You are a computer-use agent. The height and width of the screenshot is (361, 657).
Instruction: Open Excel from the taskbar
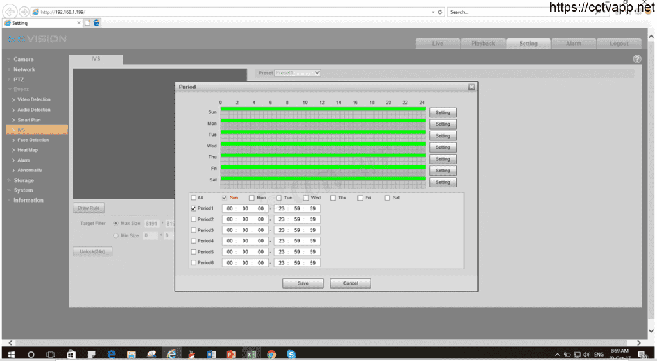[x=251, y=354]
